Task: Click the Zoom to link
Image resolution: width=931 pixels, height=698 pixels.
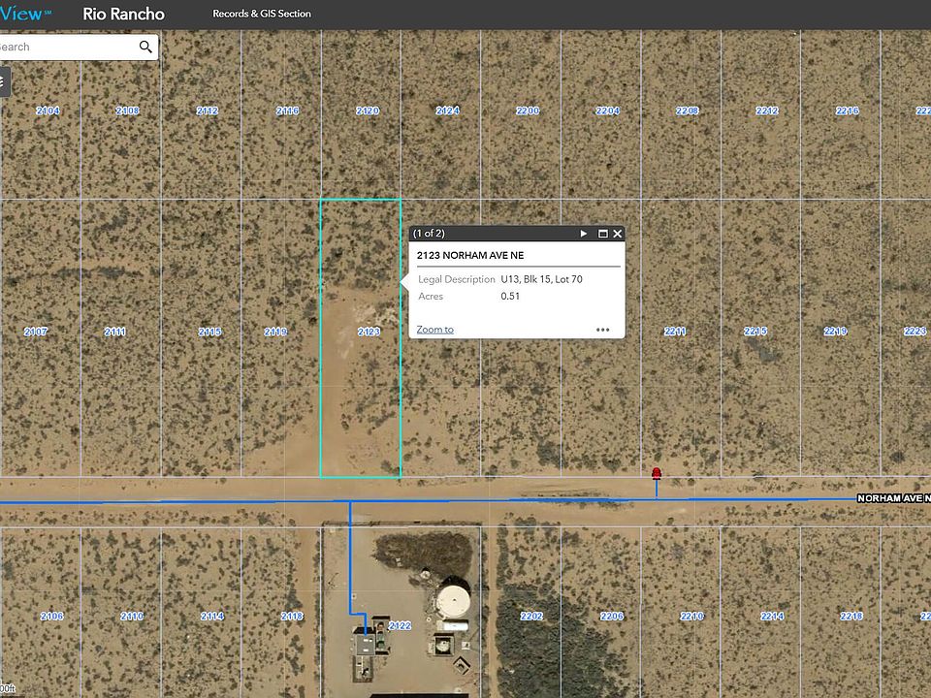Action: coord(435,330)
